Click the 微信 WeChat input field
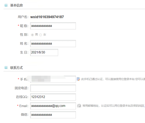Image resolution: width=145 pixels, height=123 pixels. [53, 115]
